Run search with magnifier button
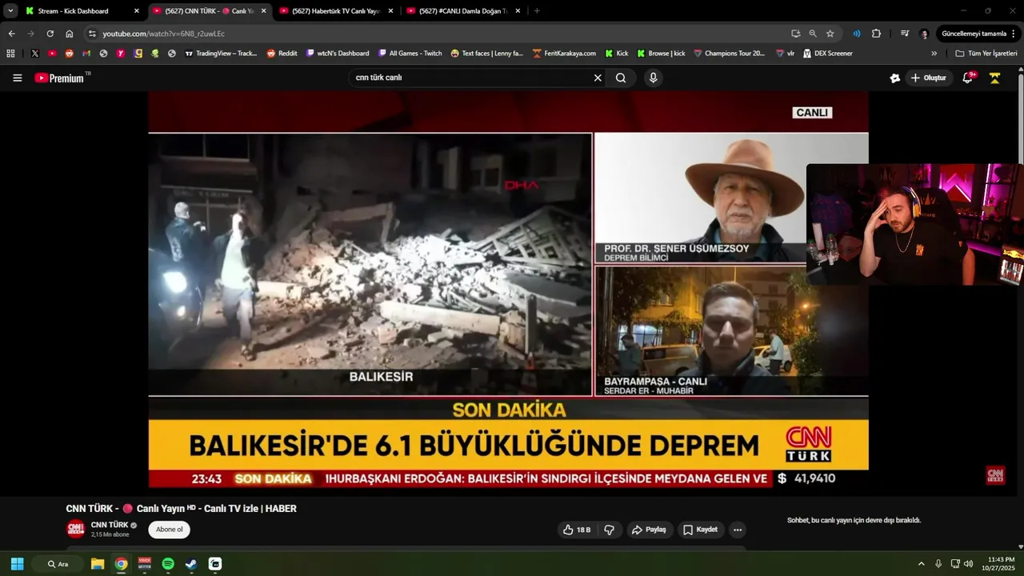This screenshot has height=576, width=1024. pos(621,78)
